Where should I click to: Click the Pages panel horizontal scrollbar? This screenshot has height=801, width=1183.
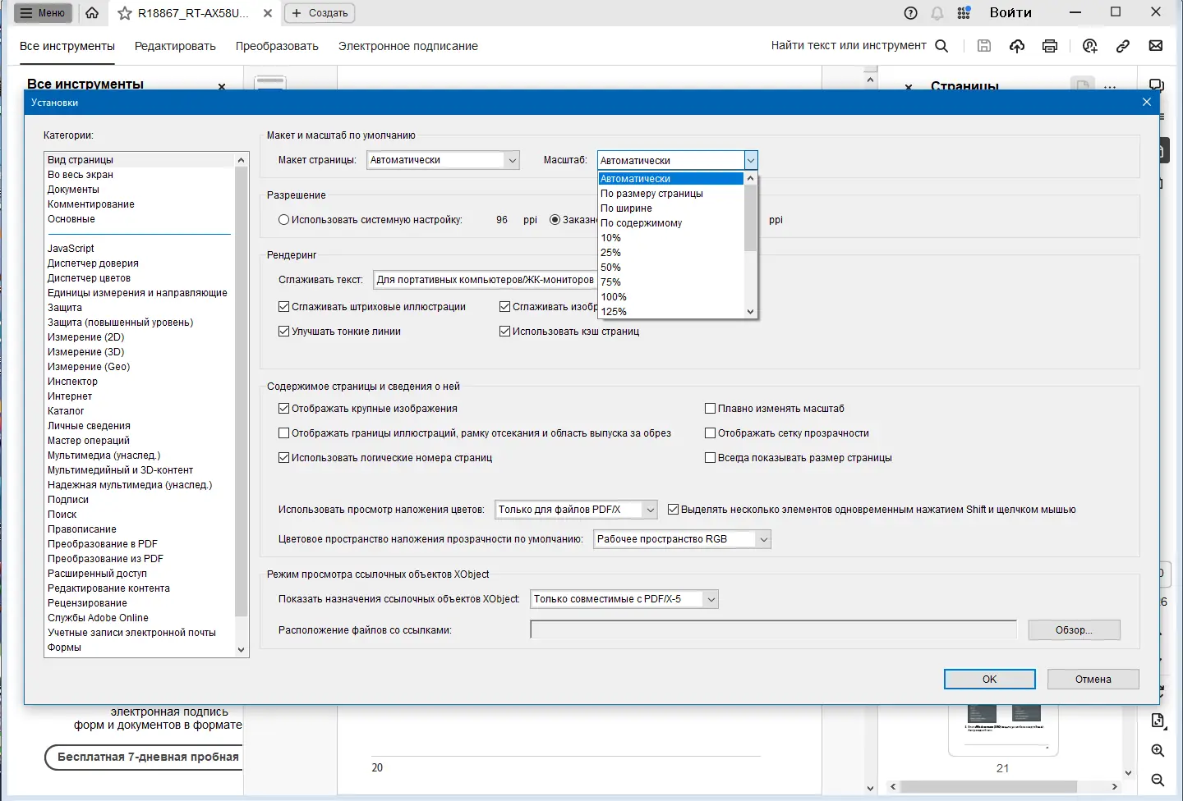tap(1003, 786)
